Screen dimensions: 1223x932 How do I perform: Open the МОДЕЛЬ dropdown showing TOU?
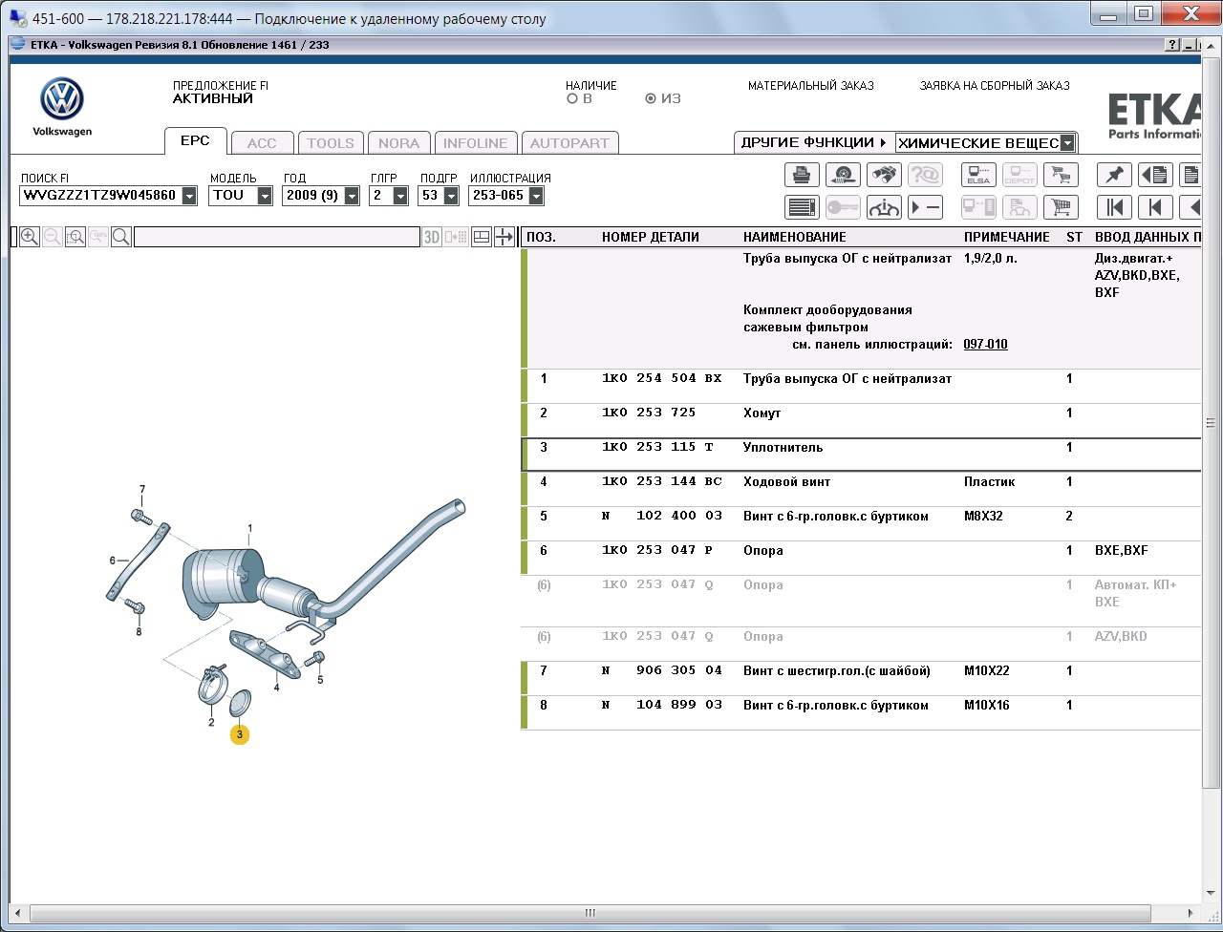click(x=267, y=196)
